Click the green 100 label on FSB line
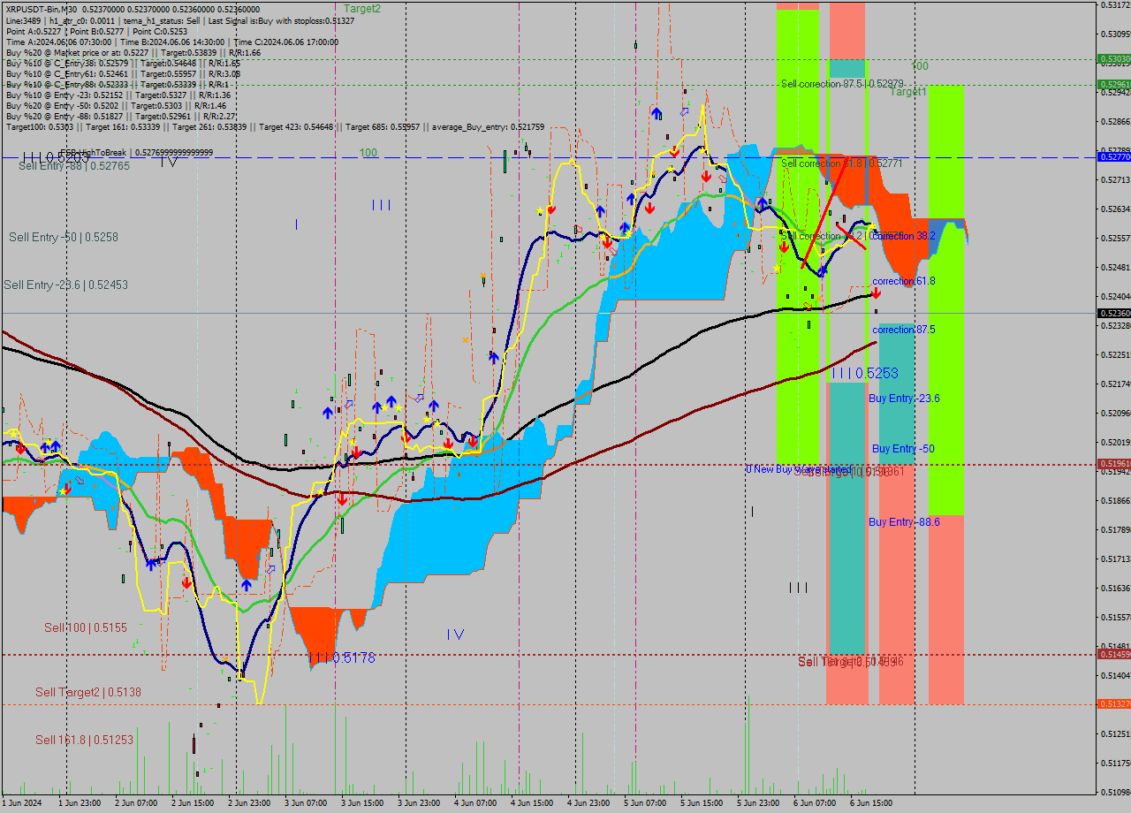1131x813 pixels. coord(368,153)
